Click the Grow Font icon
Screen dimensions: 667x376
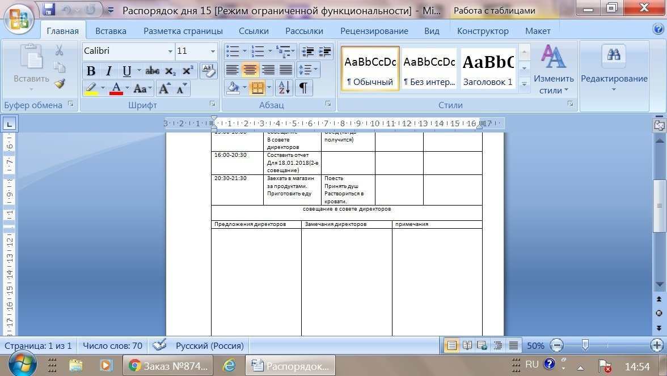164,88
